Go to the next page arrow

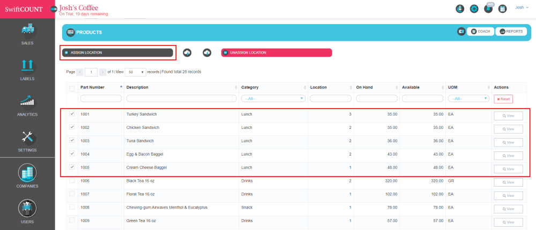point(102,72)
